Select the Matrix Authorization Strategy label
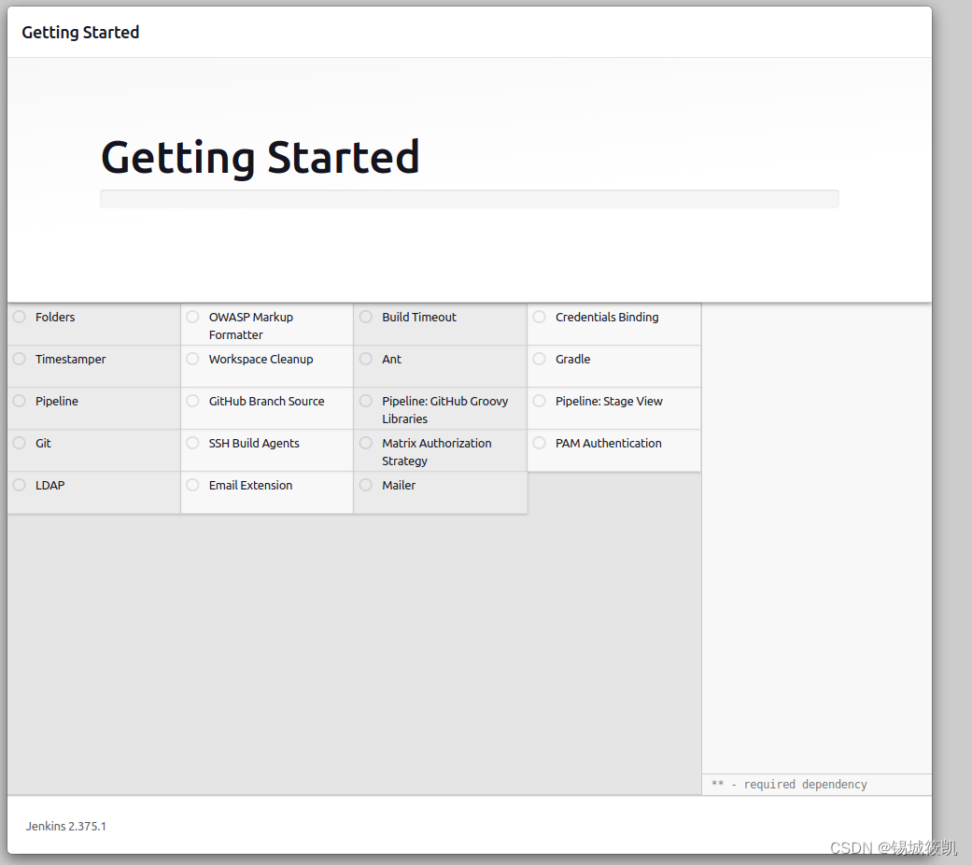 point(437,452)
